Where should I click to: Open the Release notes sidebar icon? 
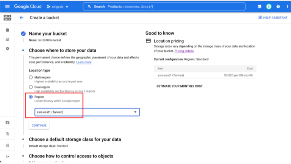8,146
